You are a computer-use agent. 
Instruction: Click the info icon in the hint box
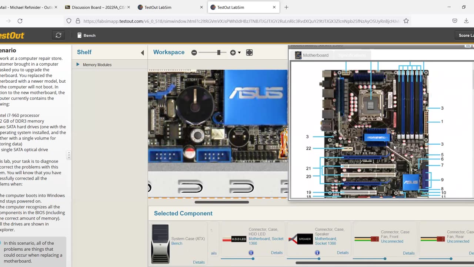0,243
